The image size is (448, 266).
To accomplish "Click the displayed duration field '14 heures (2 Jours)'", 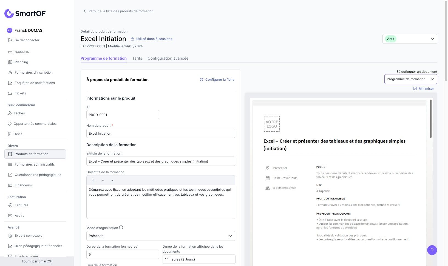I will [199, 259].
